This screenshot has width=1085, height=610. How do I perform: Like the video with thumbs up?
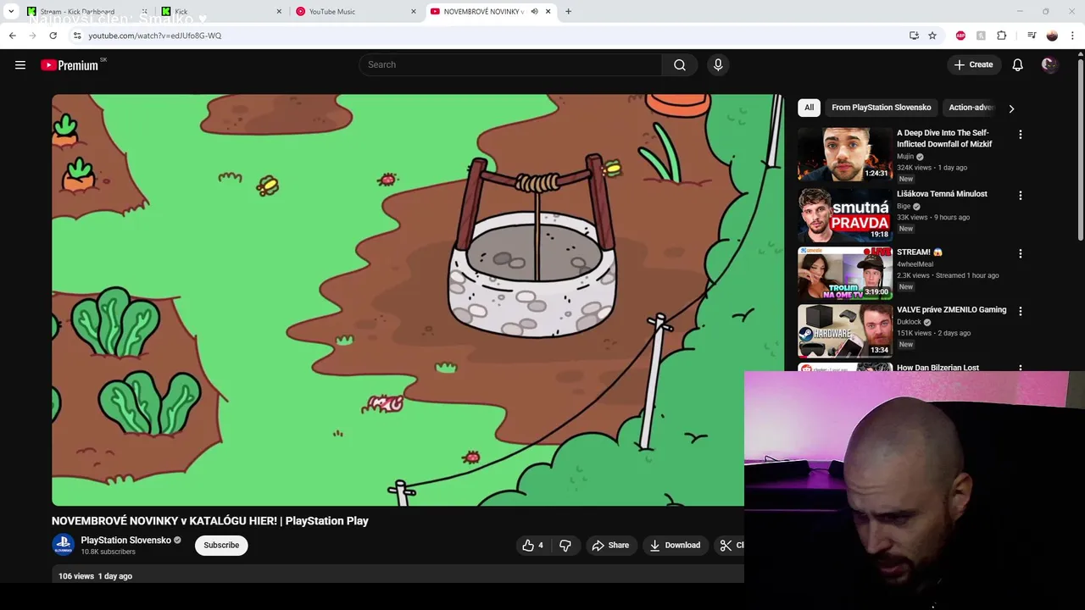click(x=533, y=546)
